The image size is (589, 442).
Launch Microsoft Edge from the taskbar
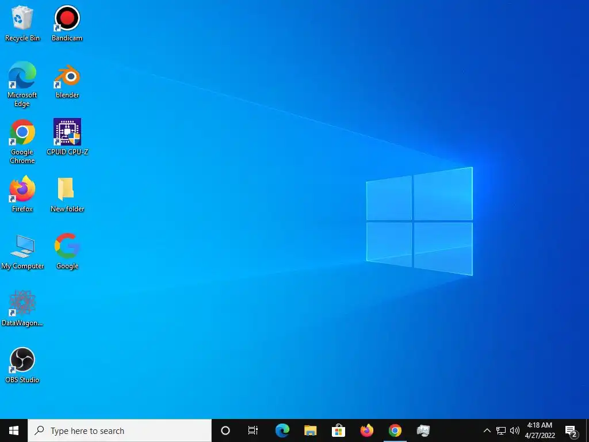pos(282,430)
